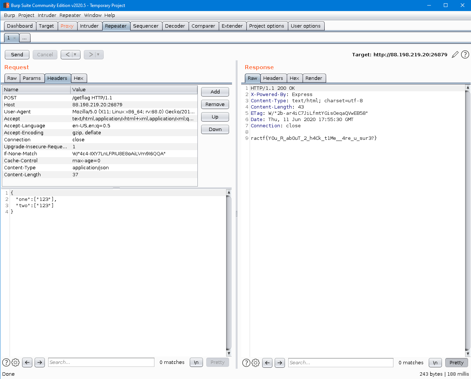Click the Burp Suite app icon

tap(6, 6)
